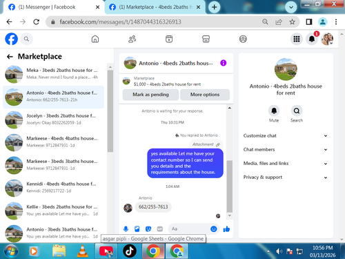This screenshot has height=259, width=345.
Task: Open TikTok from the taskbar
Action: click(130, 251)
